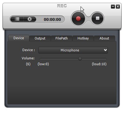133x120 pixels.
Task: Click the current volume value (6)
Action: [x=28, y=64]
